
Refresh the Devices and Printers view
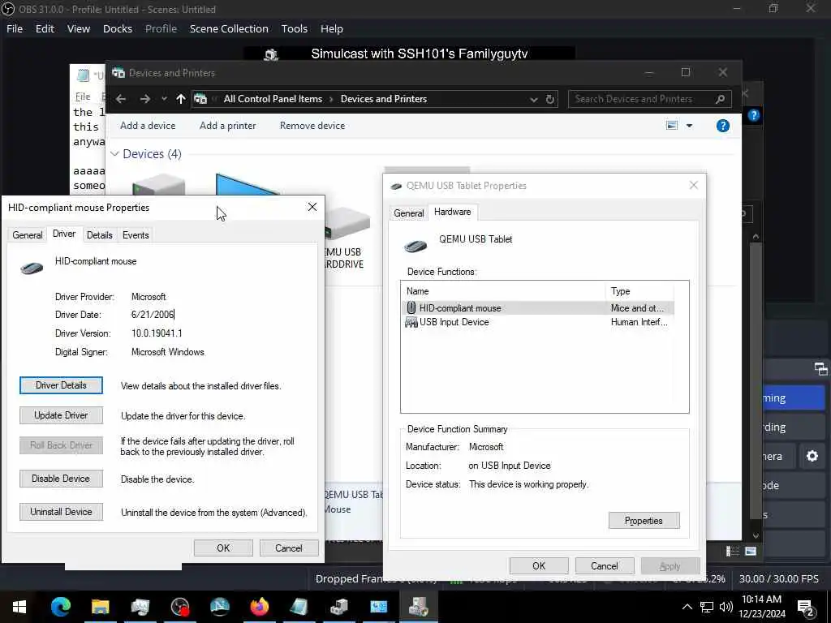pyautogui.click(x=550, y=100)
